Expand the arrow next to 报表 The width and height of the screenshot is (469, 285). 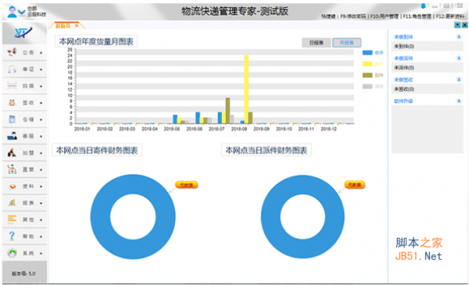click(41, 203)
